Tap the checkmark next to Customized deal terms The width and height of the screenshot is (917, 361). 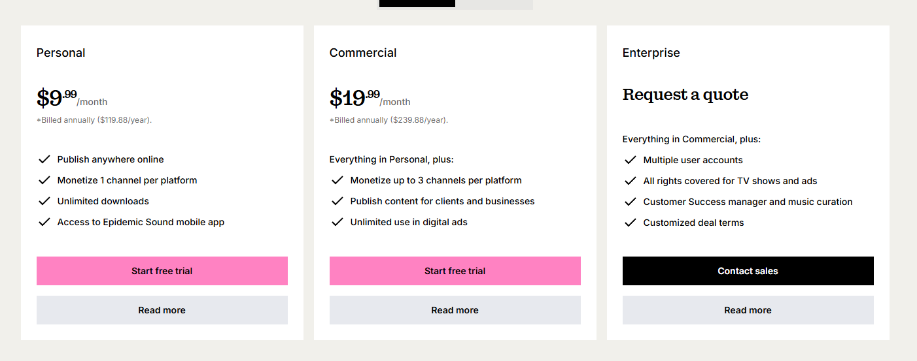[631, 223]
